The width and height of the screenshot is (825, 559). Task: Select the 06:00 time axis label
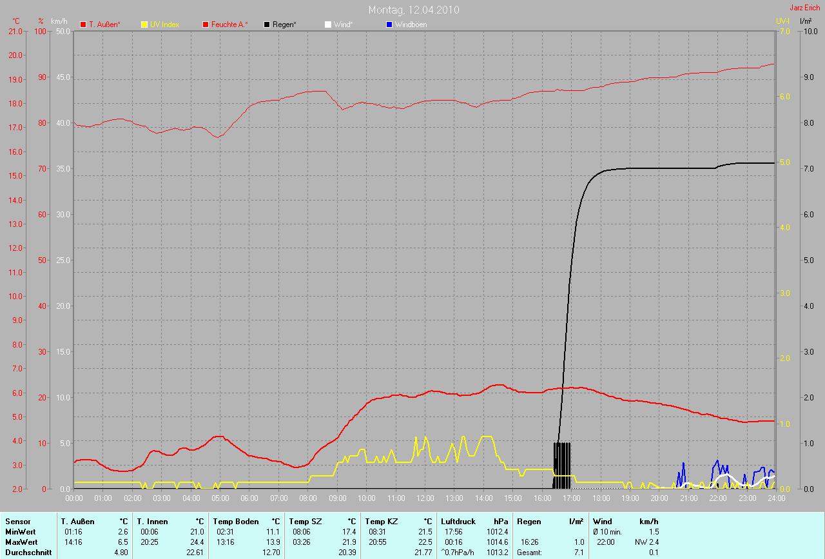(249, 498)
